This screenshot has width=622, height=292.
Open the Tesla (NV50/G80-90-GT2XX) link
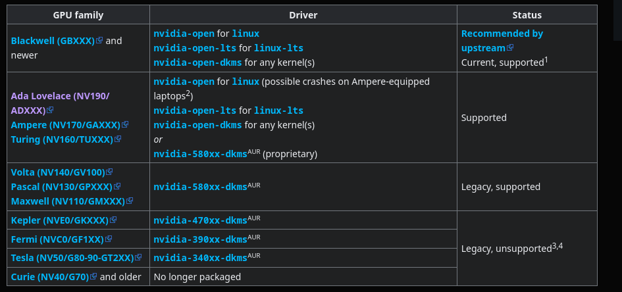click(72, 258)
